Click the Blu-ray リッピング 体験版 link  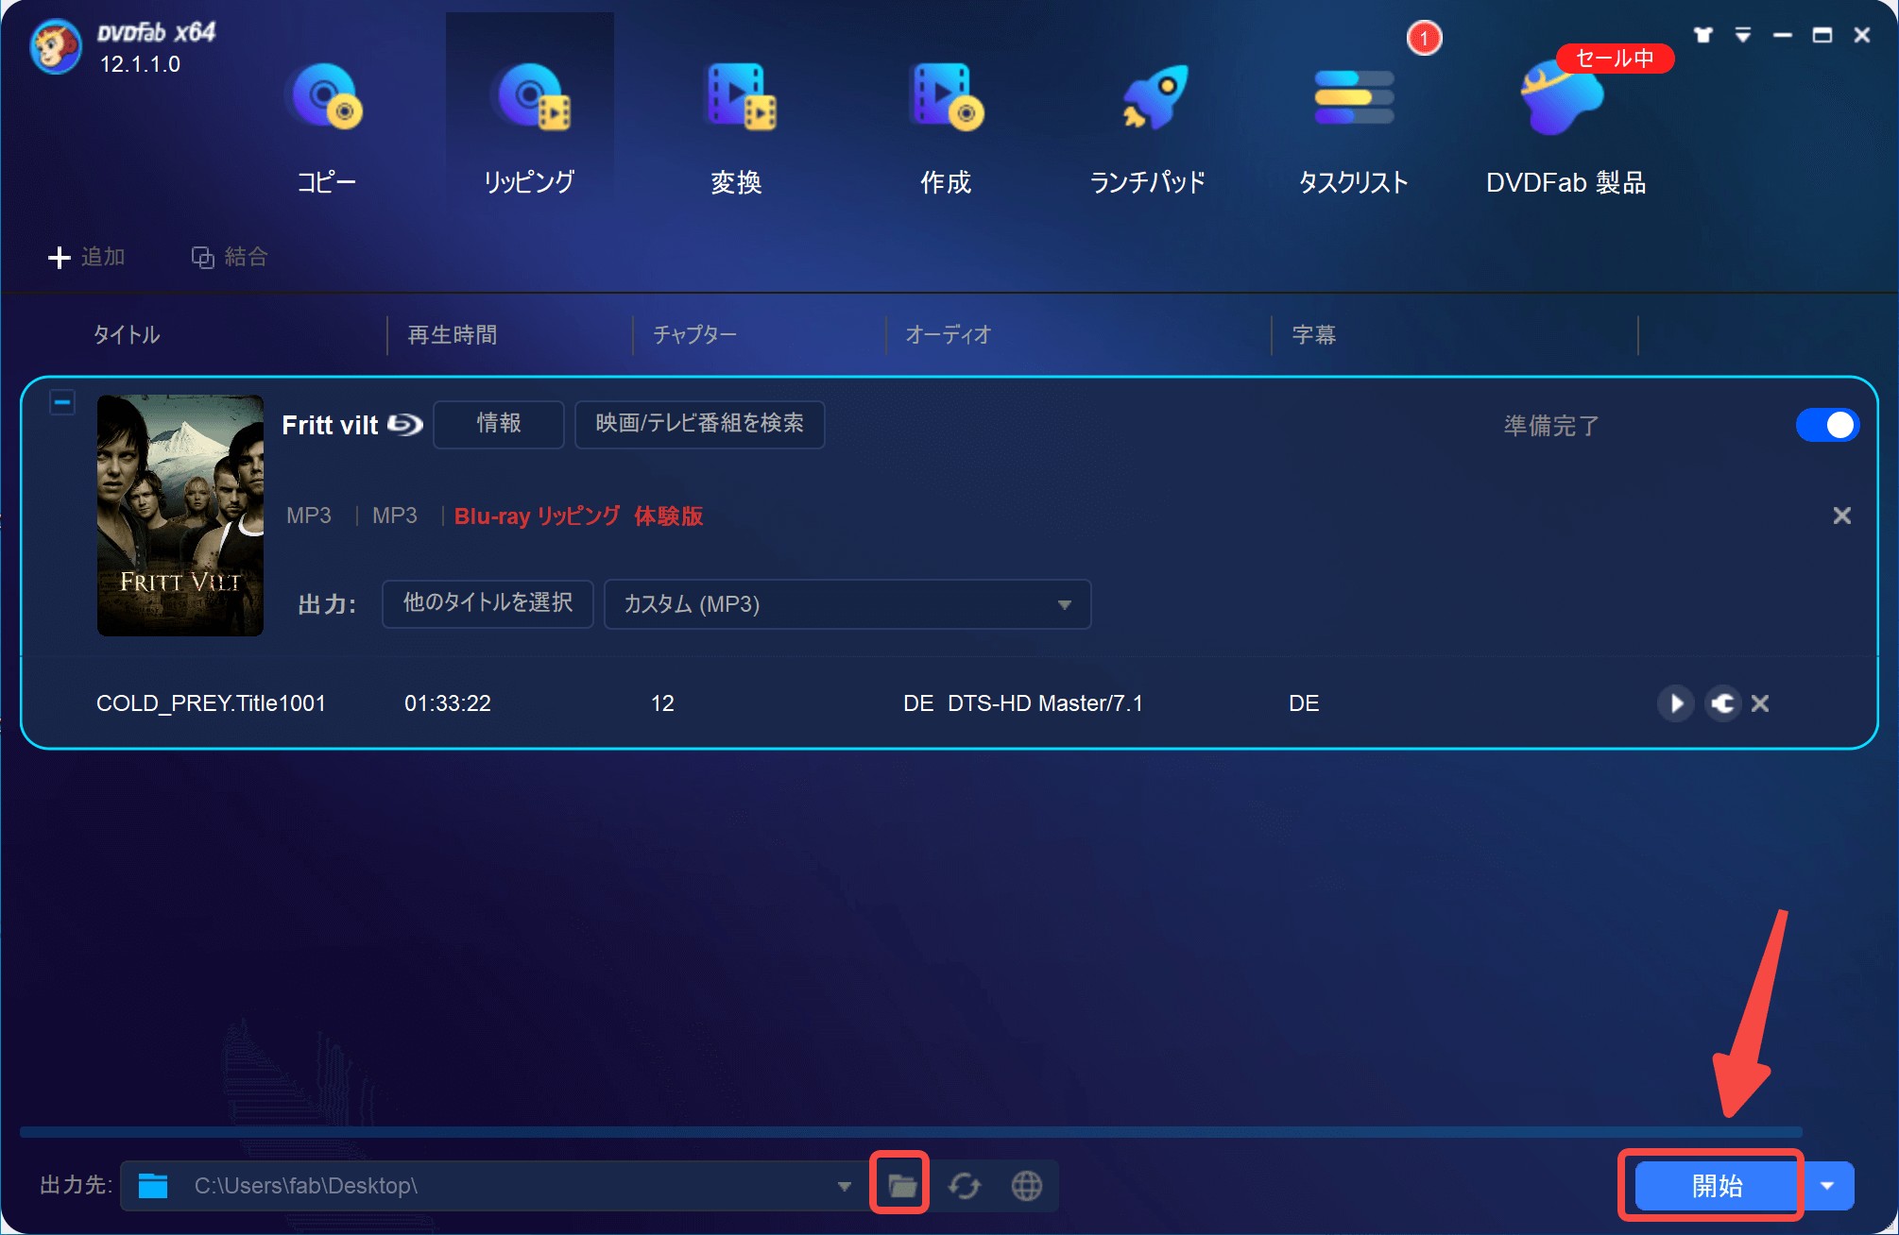point(579,516)
